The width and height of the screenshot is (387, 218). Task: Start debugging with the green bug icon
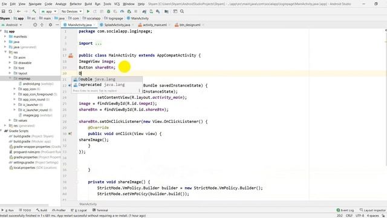(x=108, y=12)
